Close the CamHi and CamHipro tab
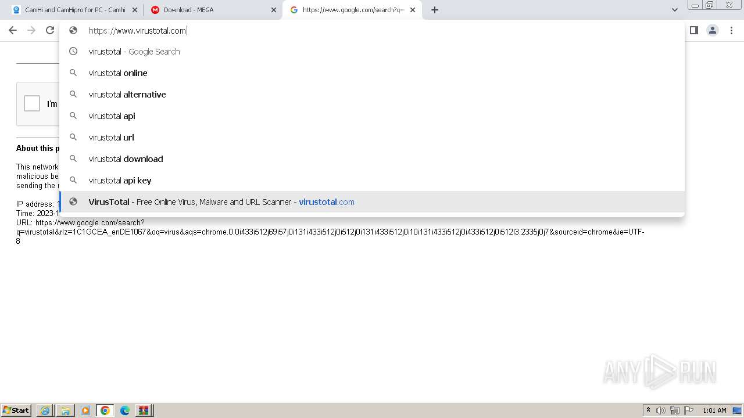Screen dimensions: 744x418 click(x=135, y=10)
